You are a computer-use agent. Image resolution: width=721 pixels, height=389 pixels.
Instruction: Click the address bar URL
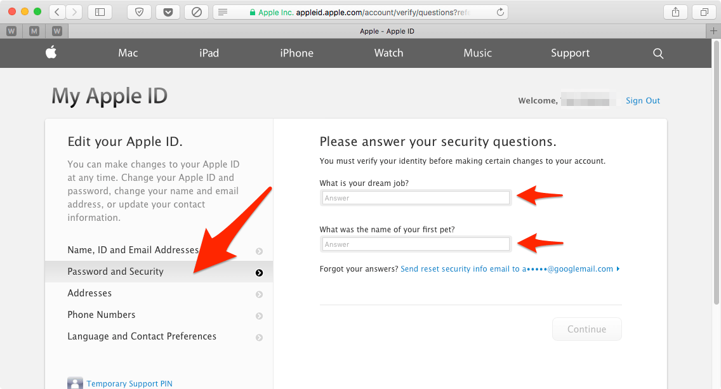point(383,13)
